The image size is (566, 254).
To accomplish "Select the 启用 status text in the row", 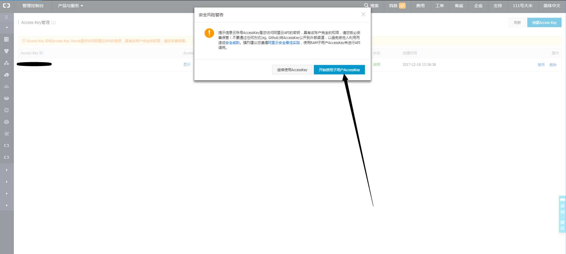I will [377, 65].
